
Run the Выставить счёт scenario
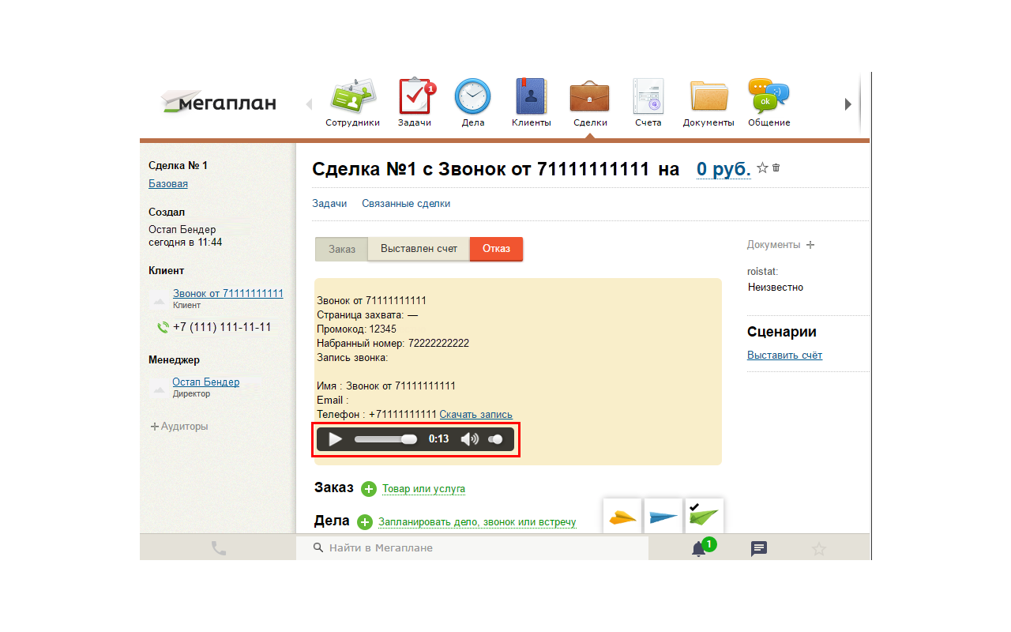click(784, 355)
